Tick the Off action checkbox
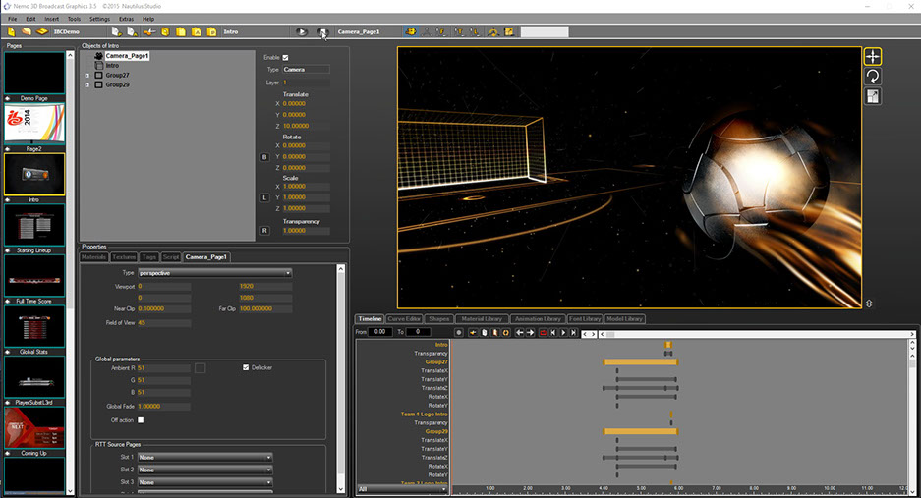 click(141, 419)
